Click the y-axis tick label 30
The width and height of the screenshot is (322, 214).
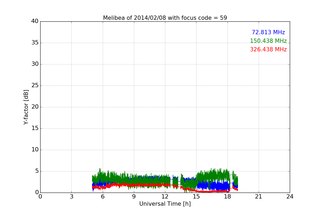pos(35,64)
